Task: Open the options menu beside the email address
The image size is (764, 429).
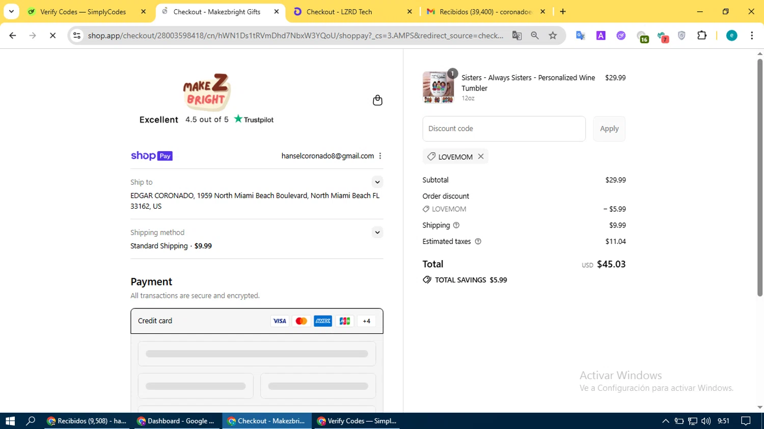Action: click(380, 156)
